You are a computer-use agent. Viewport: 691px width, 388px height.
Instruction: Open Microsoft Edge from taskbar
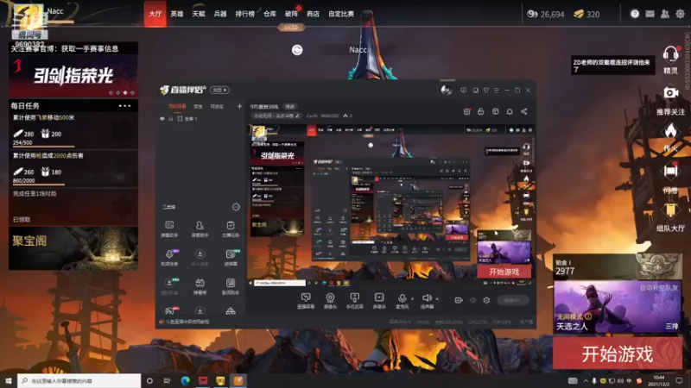185,380
